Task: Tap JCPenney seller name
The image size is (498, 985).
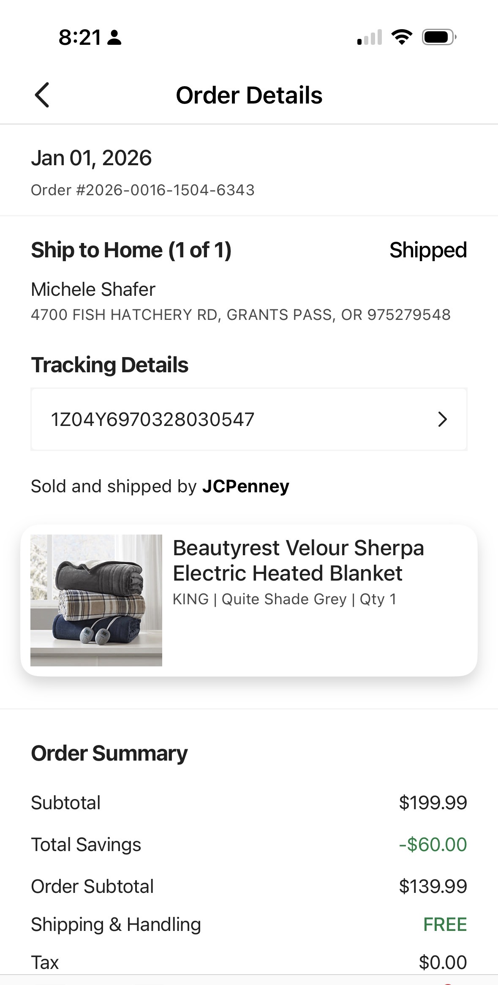Action: (246, 486)
